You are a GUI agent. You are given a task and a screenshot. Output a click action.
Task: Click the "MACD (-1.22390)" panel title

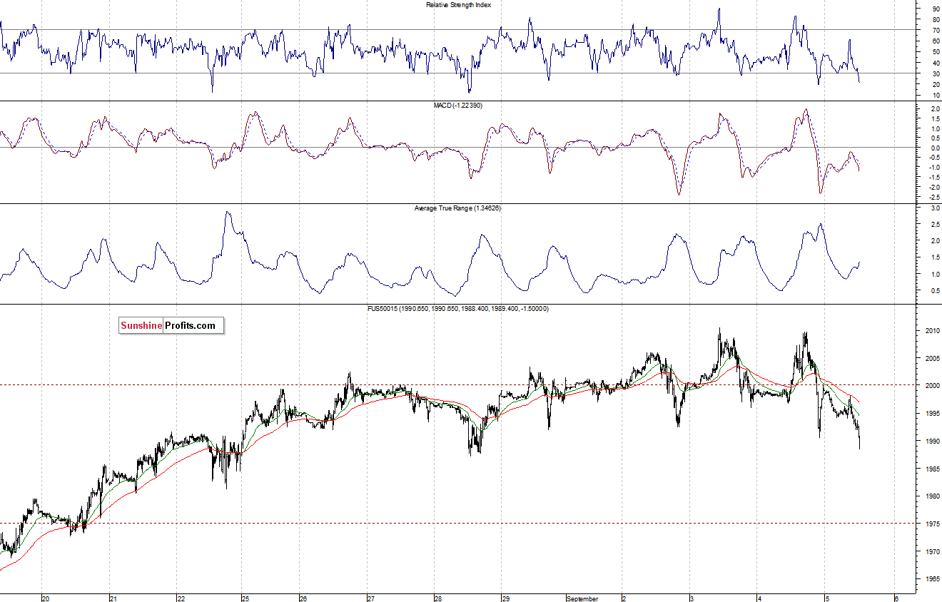point(458,106)
